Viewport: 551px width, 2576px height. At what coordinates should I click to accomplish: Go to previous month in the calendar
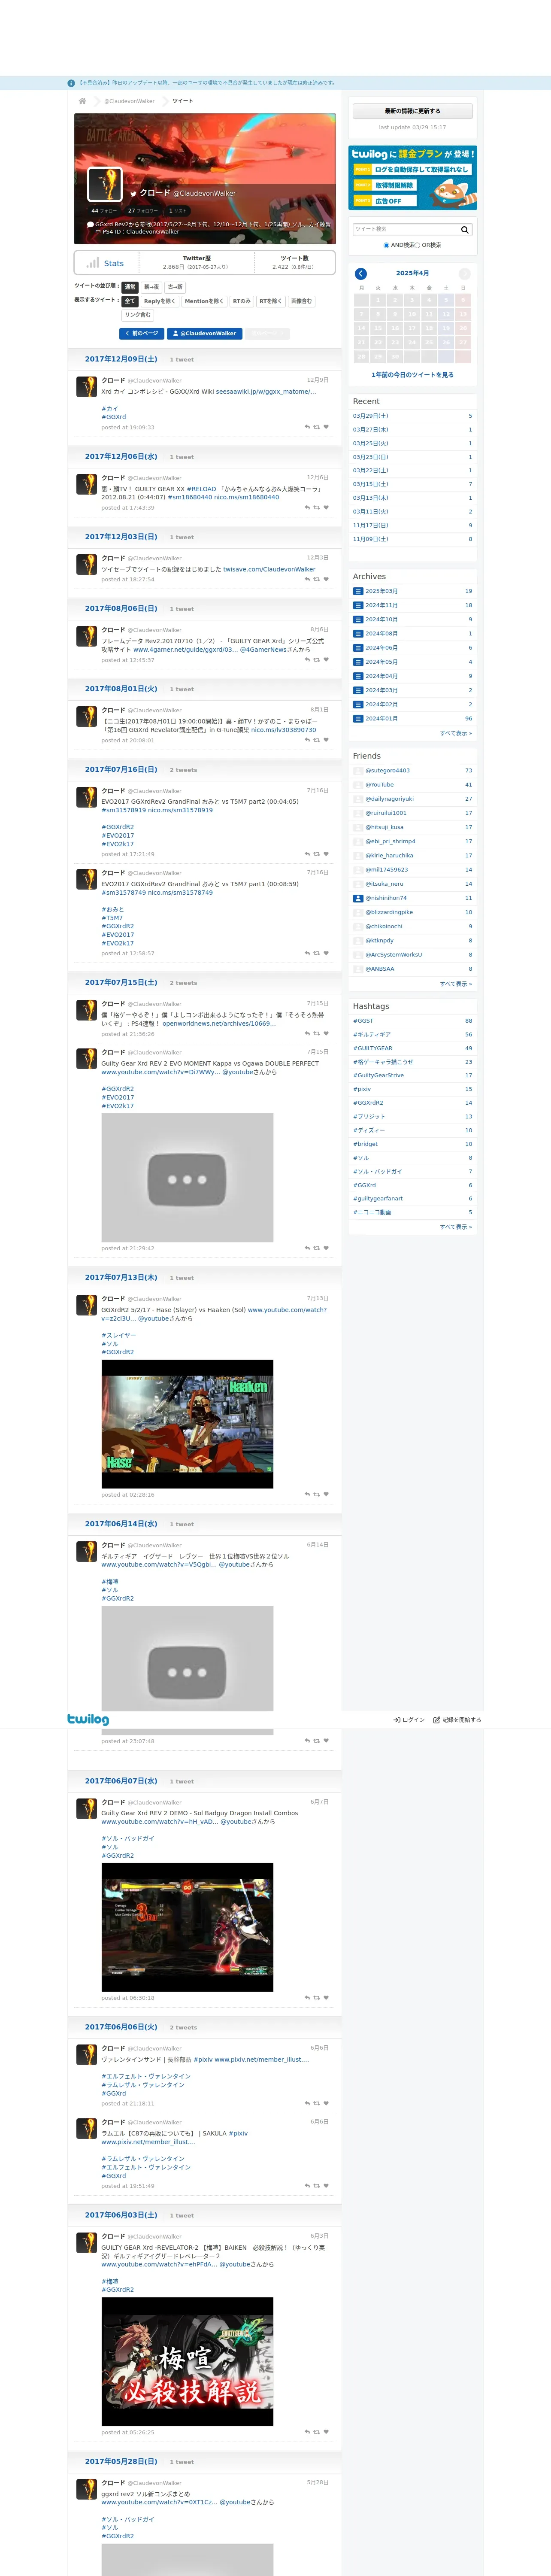[x=361, y=273]
